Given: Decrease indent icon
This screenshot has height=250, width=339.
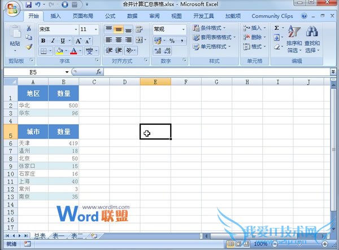Looking at the screenshot, I should pyautogui.click(x=108, y=51).
